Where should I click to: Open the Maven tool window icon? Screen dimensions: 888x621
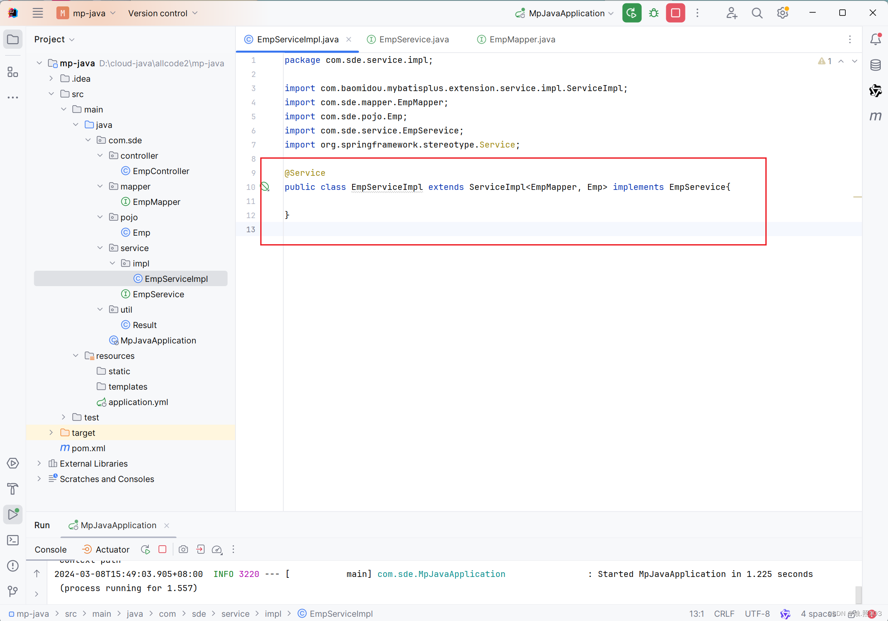click(875, 116)
